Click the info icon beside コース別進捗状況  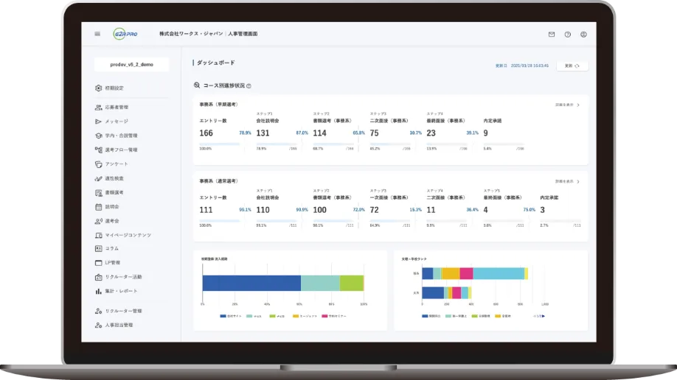pos(249,85)
